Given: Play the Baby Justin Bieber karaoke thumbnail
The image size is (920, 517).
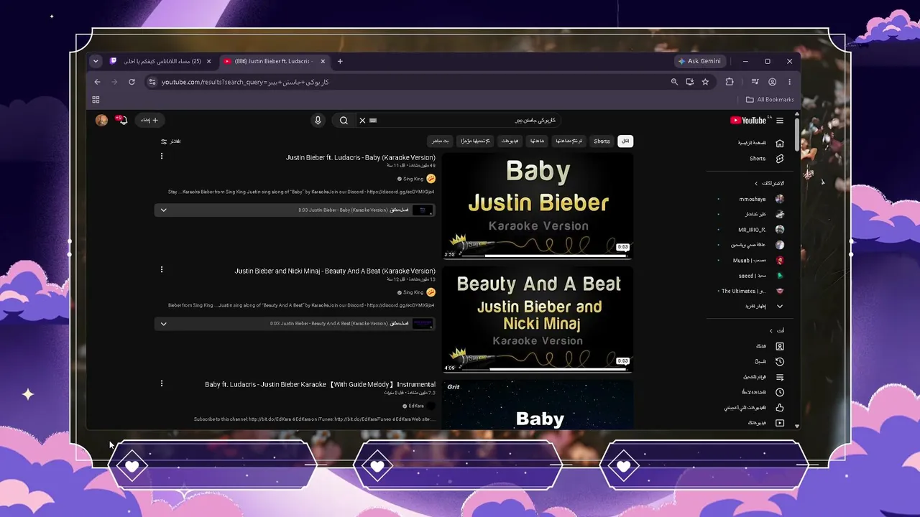Looking at the screenshot, I should (538, 206).
